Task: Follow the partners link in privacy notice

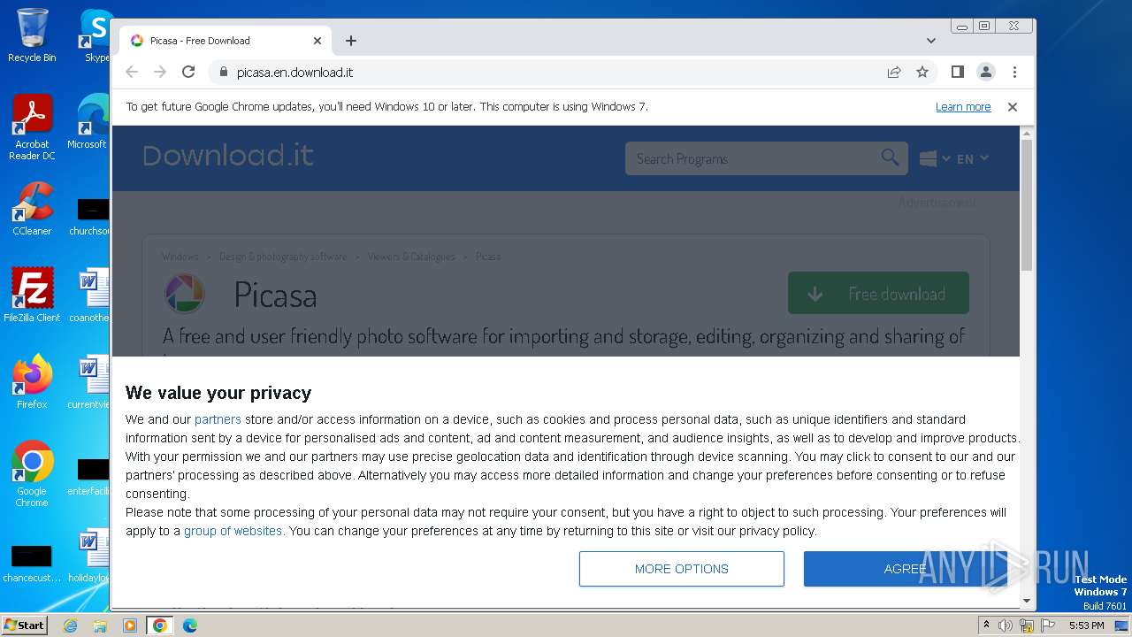Action: coord(218,419)
